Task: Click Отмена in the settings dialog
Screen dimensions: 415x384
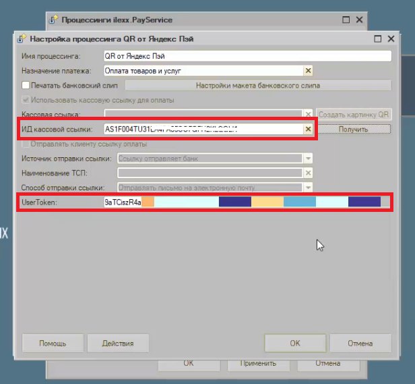Action: 360,343
